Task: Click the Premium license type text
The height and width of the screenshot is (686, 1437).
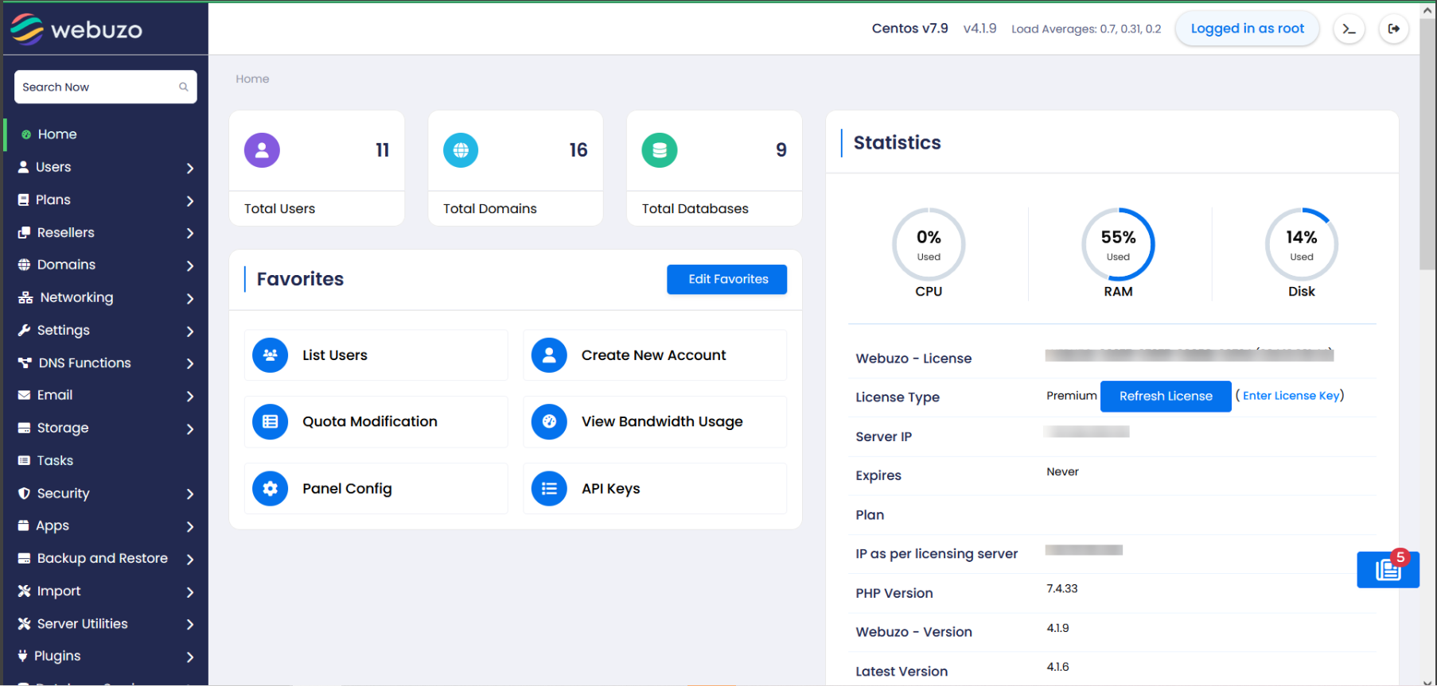Action: (1071, 396)
